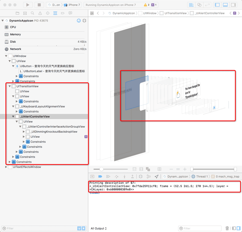This screenshot has height=232, width=242.
Task: Click the purple issue indicator in the jump bar
Action: click(x=235, y=13)
